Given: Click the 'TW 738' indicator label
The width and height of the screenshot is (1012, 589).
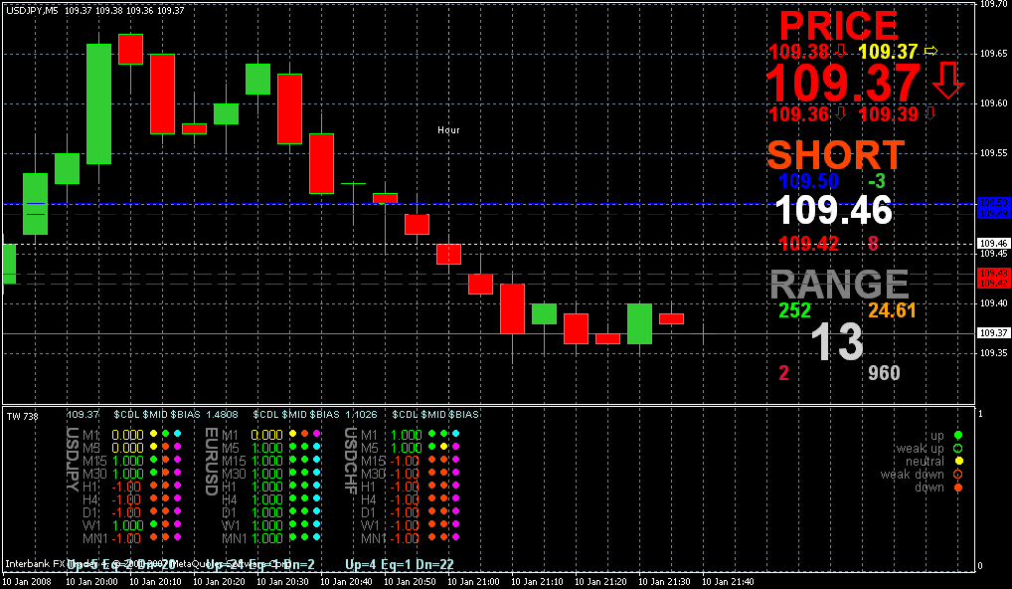Looking at the screenshot, I should pos(23,417).
